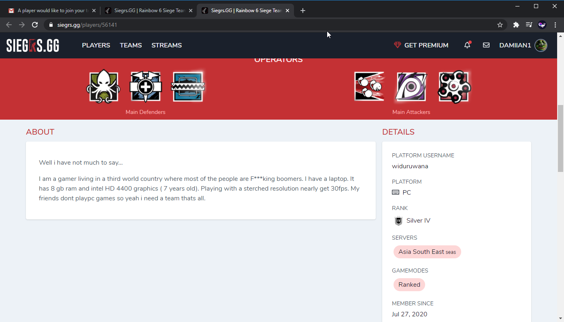Open the messages envelope icon
Viewport: 564px width, 322px height.
[x=486, y=45]
